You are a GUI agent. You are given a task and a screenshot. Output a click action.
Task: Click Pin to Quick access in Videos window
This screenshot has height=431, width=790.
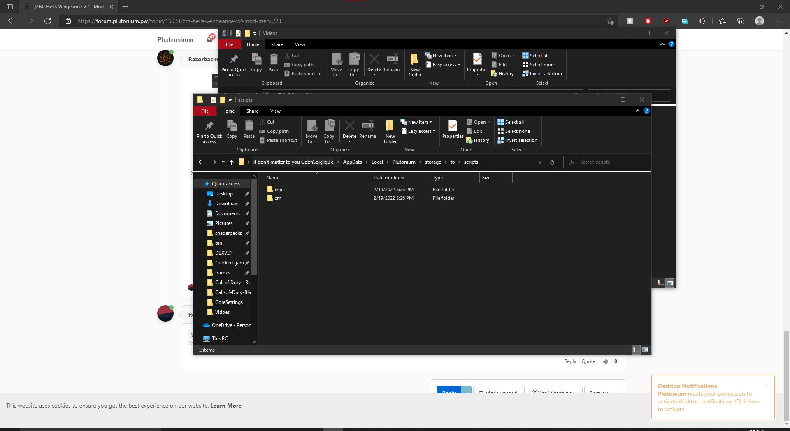click(x=234, y=65)
